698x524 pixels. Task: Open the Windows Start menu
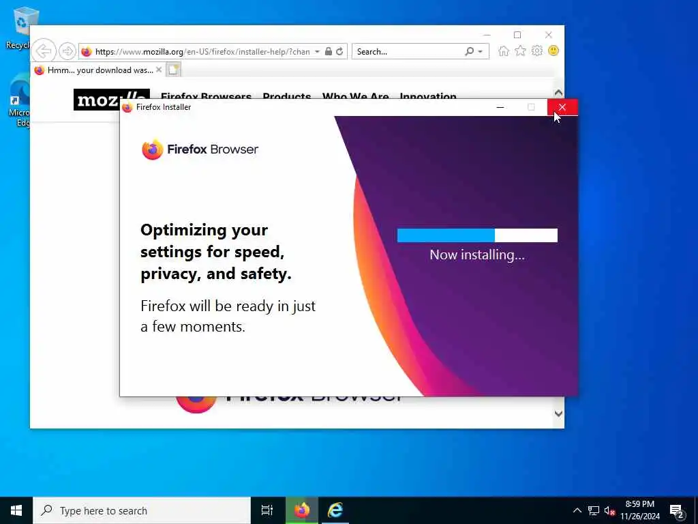coord(16,510)
